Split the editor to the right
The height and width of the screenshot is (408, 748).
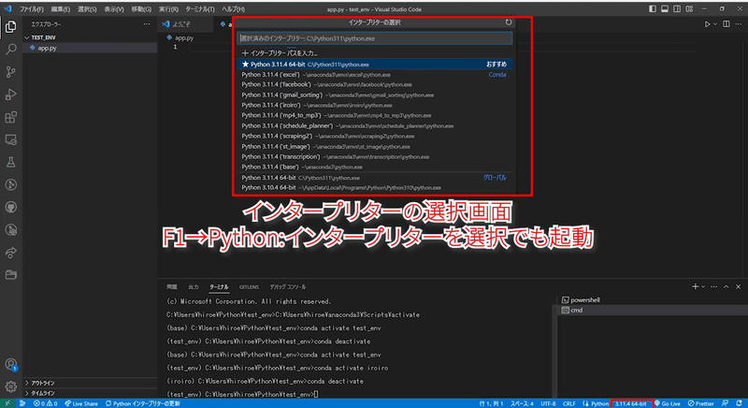(x=726, y=23)
